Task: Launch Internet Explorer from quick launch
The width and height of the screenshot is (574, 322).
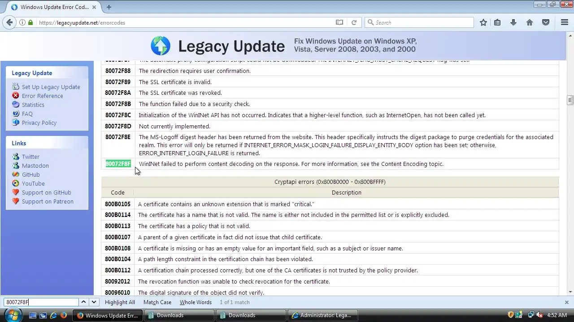Action: click(x=53, y=315)
